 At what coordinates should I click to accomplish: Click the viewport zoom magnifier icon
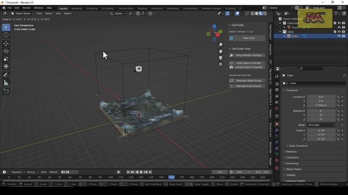coord(220,44)
